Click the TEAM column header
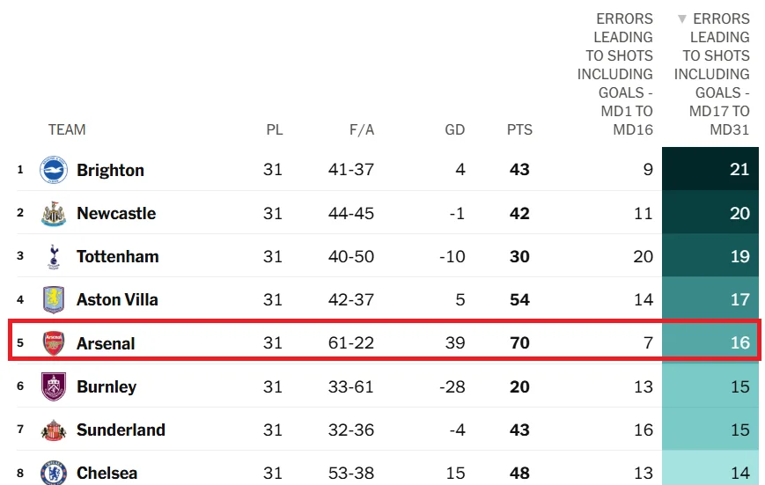The image size is (765, 485). (67, 130)
